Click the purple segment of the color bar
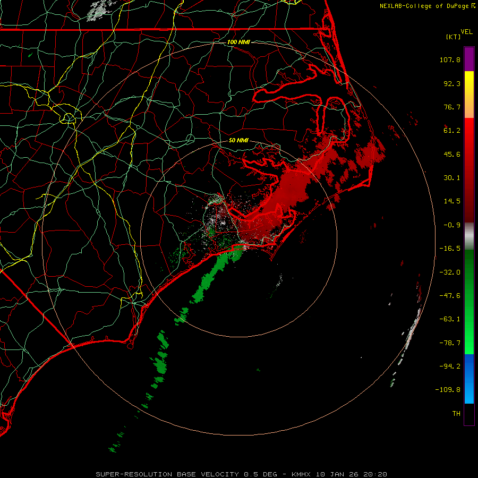Screen dimensions: 478x478 469,59
